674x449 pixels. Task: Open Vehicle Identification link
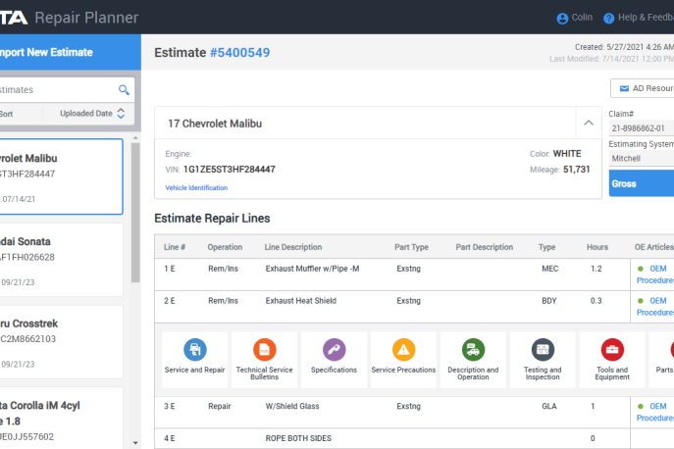tap(196, 187)
